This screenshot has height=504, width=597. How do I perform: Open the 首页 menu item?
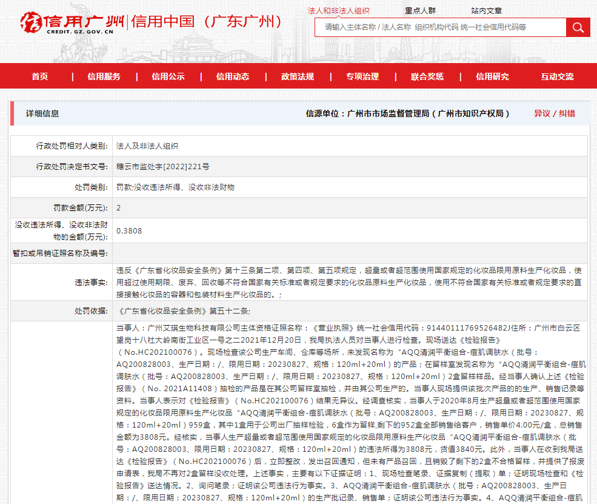40,76
